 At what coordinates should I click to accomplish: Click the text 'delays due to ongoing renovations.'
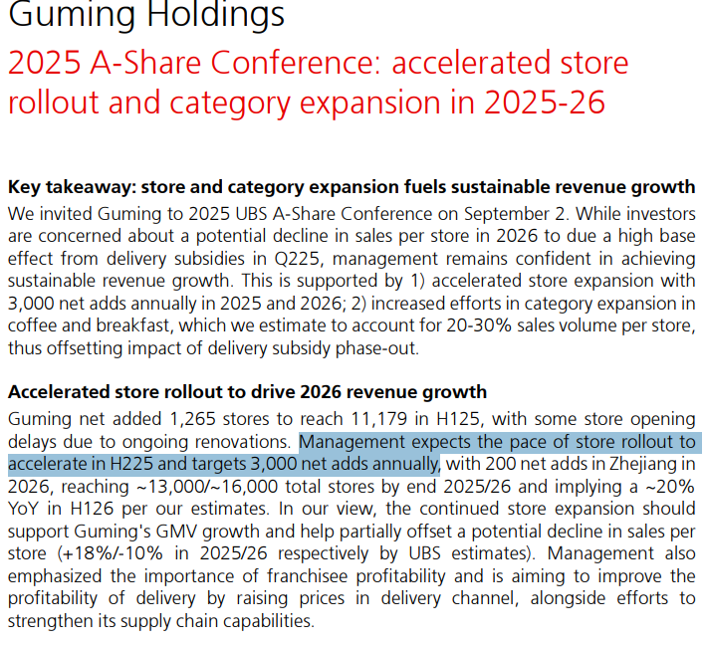(x=149, y=442)
